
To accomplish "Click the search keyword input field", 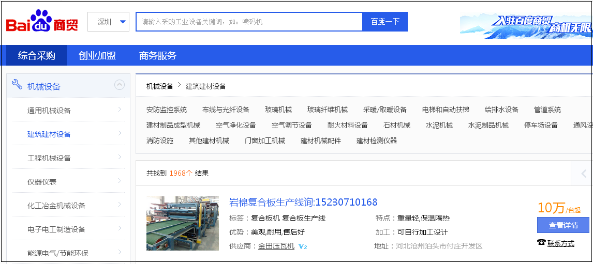I will tap(249, 22).
